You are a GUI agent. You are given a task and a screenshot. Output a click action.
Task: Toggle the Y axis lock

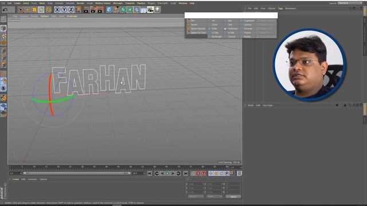(x=64, y=10)
